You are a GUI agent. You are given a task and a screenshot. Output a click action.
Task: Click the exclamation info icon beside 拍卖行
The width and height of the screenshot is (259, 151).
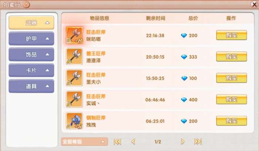26,4
